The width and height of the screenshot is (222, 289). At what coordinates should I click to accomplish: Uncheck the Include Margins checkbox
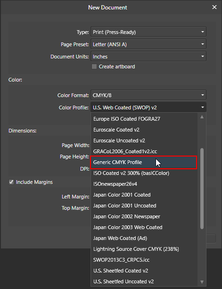point(11,182)
